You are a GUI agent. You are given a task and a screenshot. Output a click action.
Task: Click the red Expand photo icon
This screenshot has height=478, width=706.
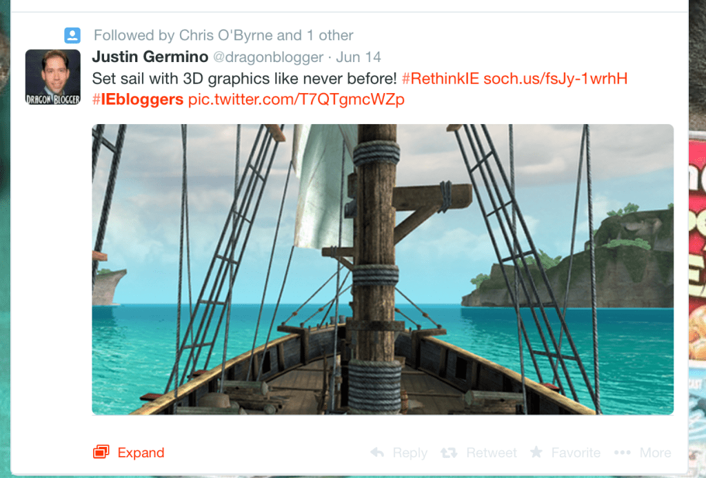tap(101, 452)
